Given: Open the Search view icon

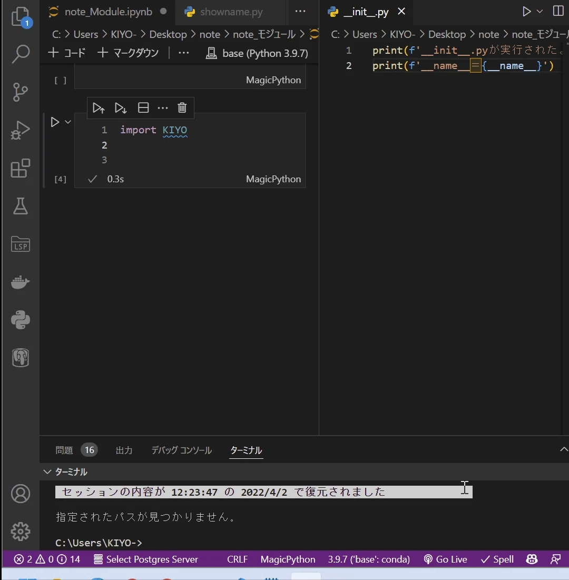Looking at the screenshot, I should tap(21, 54).
